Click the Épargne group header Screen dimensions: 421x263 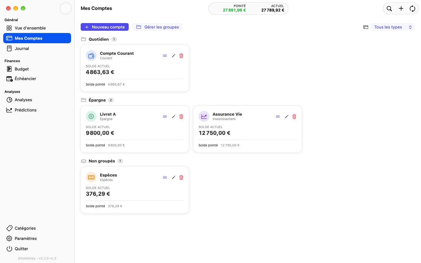coord(97,100)
